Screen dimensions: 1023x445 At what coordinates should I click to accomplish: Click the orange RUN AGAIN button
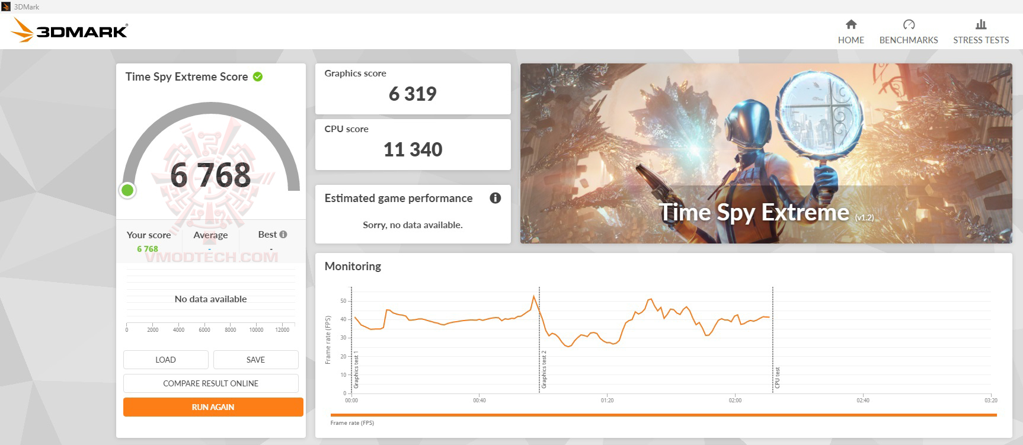click(x=213, y=407)
